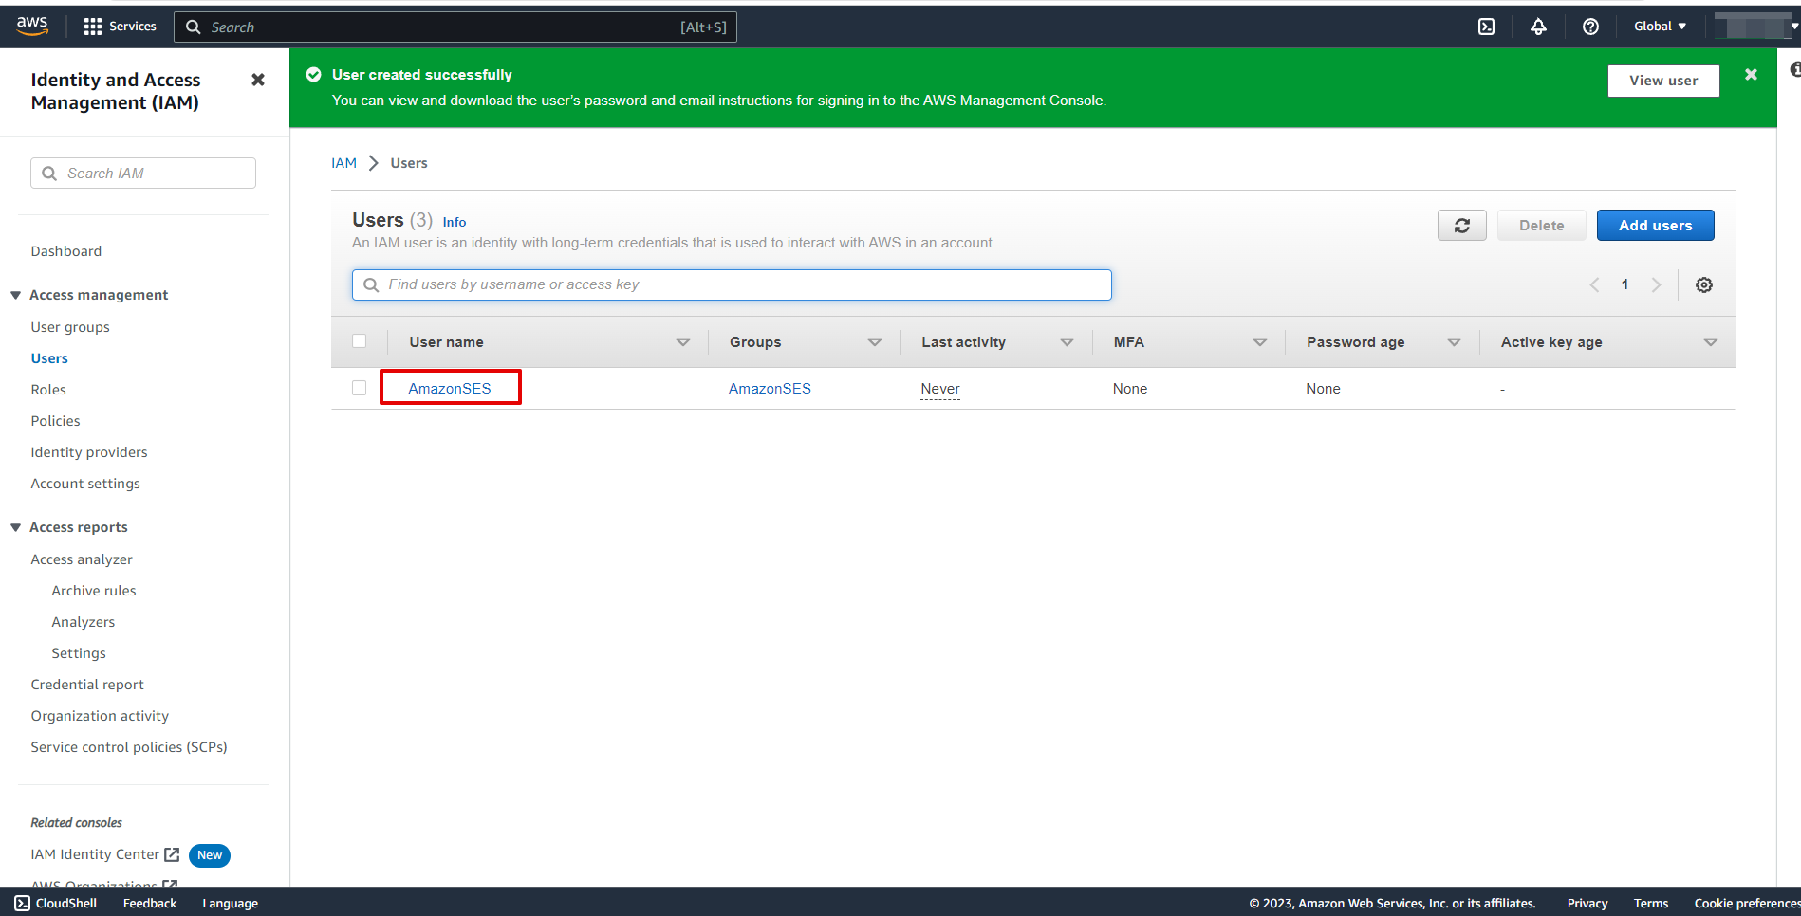
Task: Open Identity providers in the sidebar
Action: click(x=89, y=452)
